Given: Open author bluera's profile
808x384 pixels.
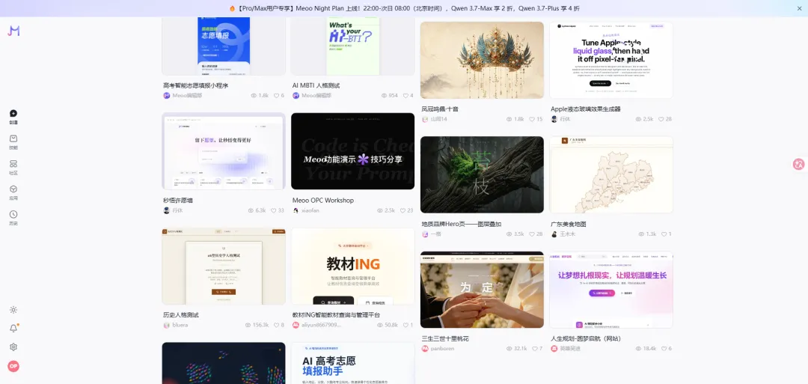Looking at the screenshot, I should 176,326.
